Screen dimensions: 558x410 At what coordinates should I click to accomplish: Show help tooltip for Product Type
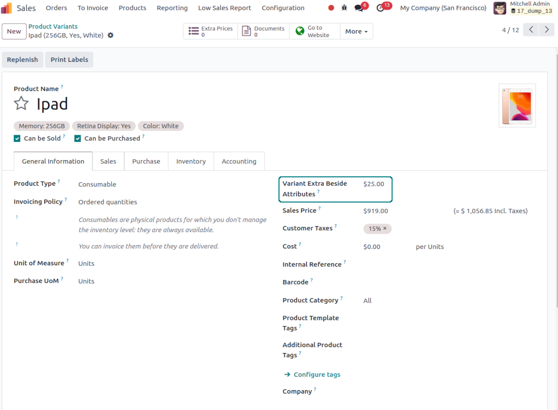(59, 181)
